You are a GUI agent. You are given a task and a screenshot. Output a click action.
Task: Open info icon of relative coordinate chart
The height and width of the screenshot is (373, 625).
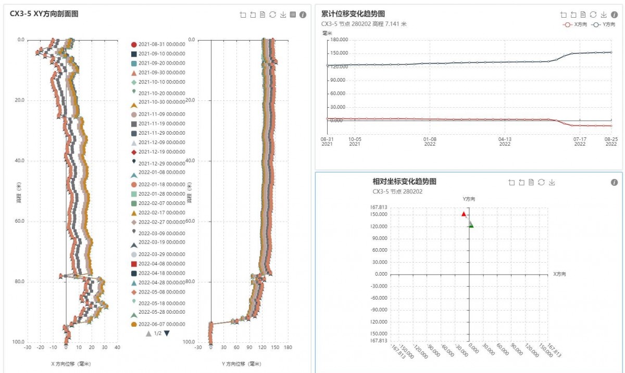pos(614,182)
